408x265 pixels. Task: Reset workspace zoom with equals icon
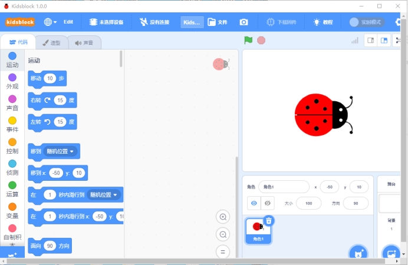pyautogui.click(x=223, y=251)
